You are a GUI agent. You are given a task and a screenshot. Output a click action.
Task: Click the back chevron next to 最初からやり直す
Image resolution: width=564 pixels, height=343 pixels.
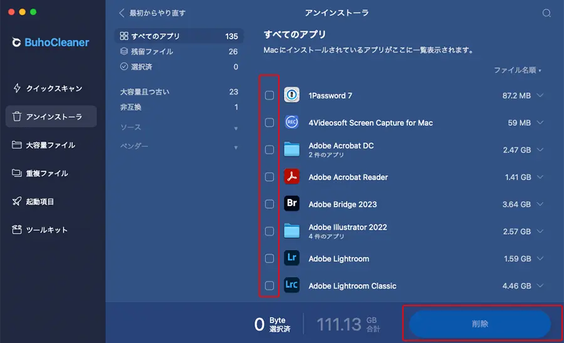(122, 13)
